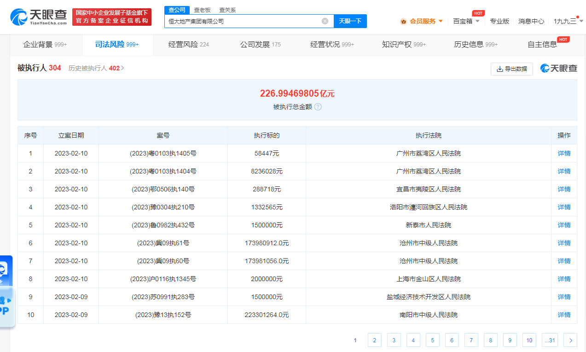The width and height of the screenshot is (586, 352).
Task: Go to page 9 of results
Action: pos(510,340)
